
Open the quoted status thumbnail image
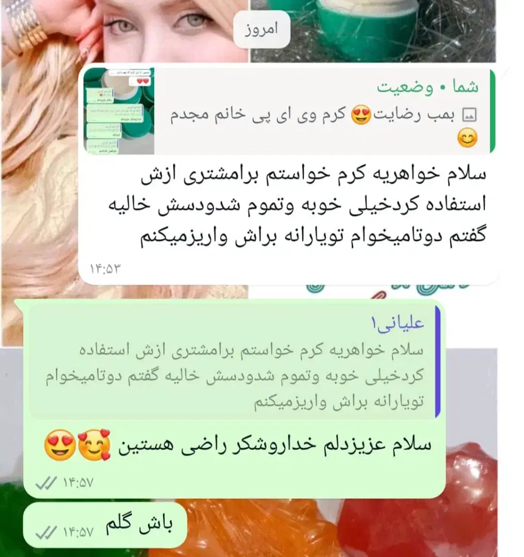pyautogui.click(x=119, y=111)
